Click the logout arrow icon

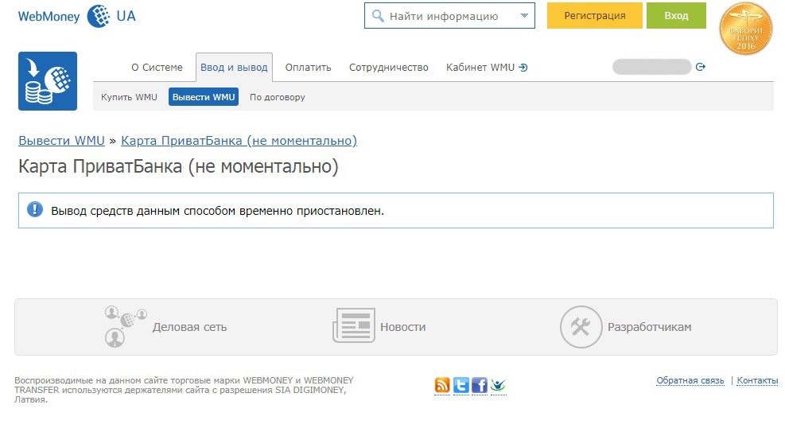[x=701, y=68]
